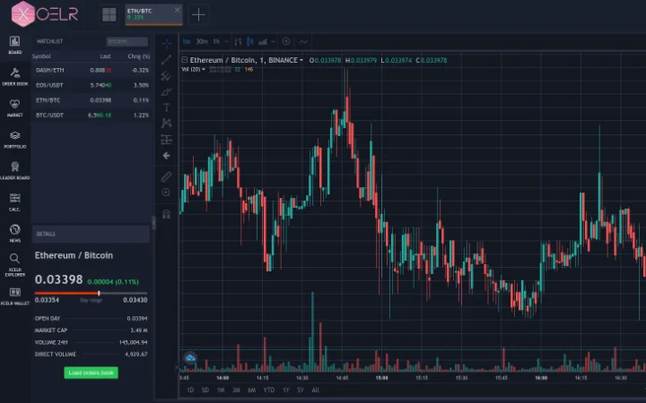The height and width of the screenshot is (403, 646).
Task: Select the pattern drawing tool
Action: point(167,123)
